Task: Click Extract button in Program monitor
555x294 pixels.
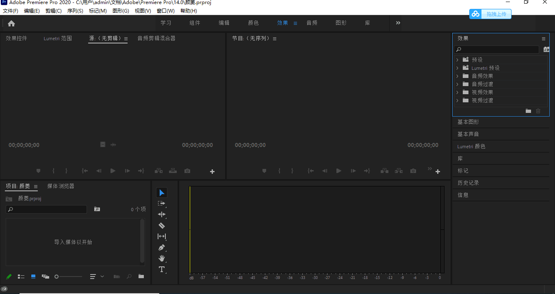Action: [399, 171]
